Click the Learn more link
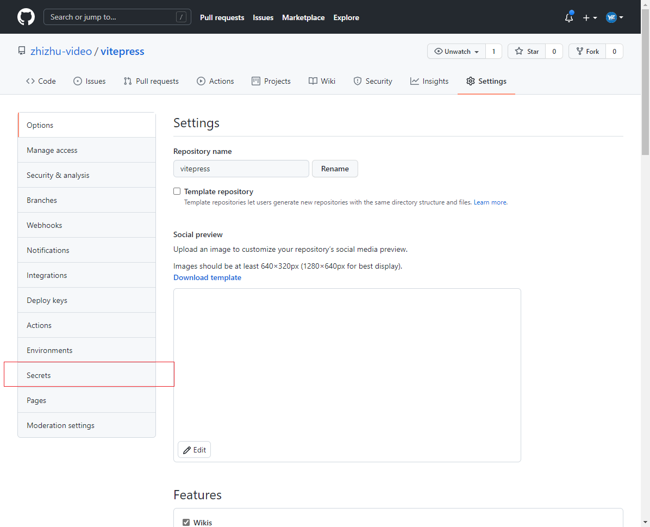 tap(490, 202)
